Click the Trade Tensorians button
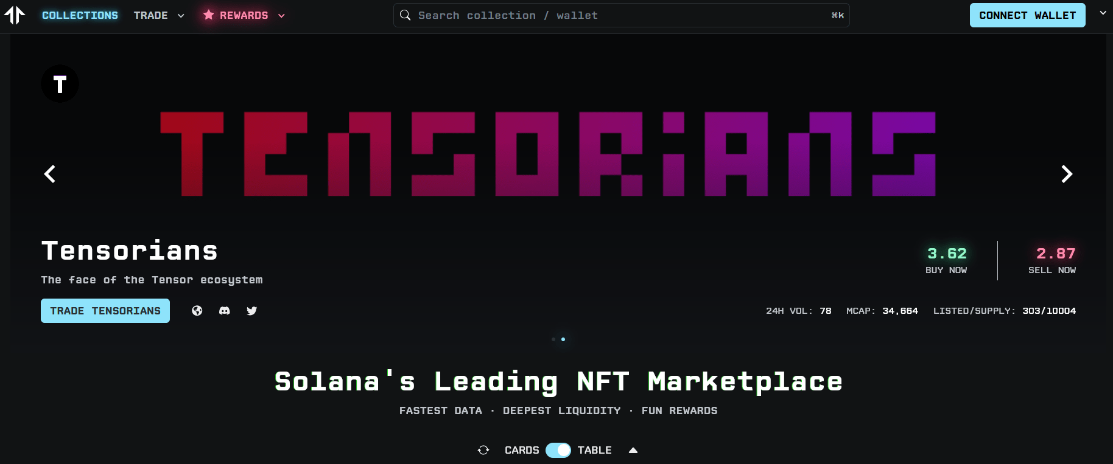The width and height of the screenshot is (1113, 464). tap(105, 311)
